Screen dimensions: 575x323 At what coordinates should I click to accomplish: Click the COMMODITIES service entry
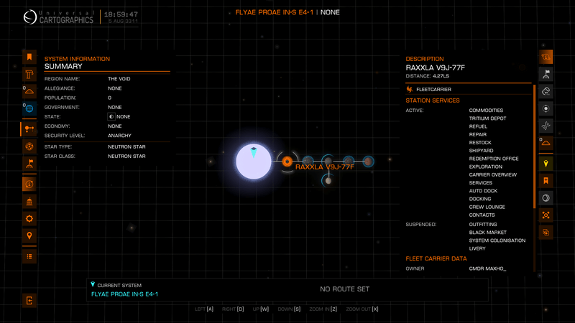(x=486, y=111)
